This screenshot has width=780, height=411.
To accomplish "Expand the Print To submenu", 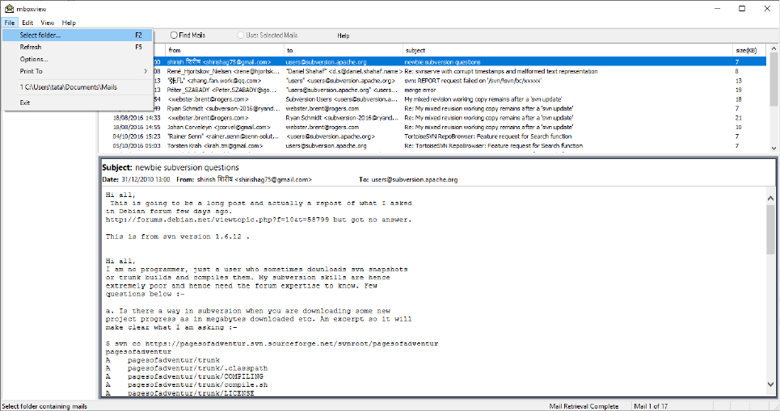I will [x=78, y=72].
